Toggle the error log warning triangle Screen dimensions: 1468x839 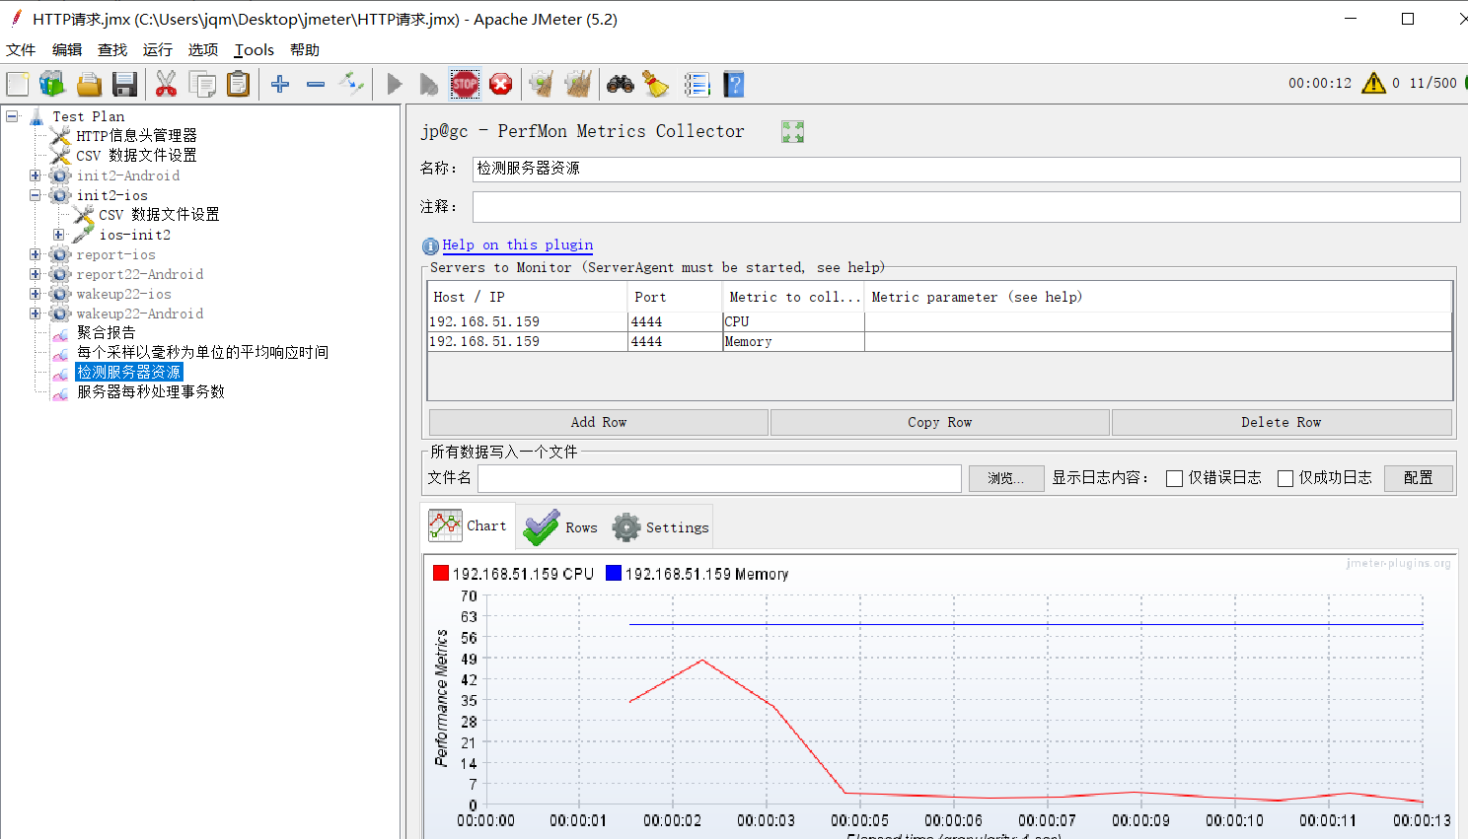1373,84
